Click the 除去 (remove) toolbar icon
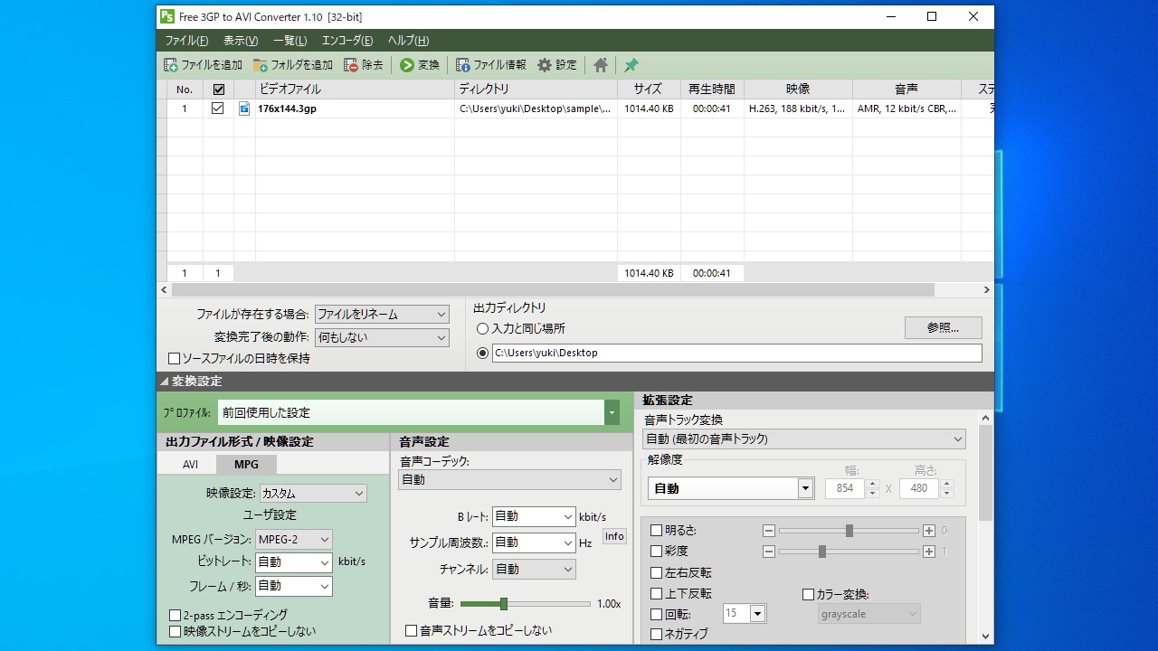 (351, 65)
